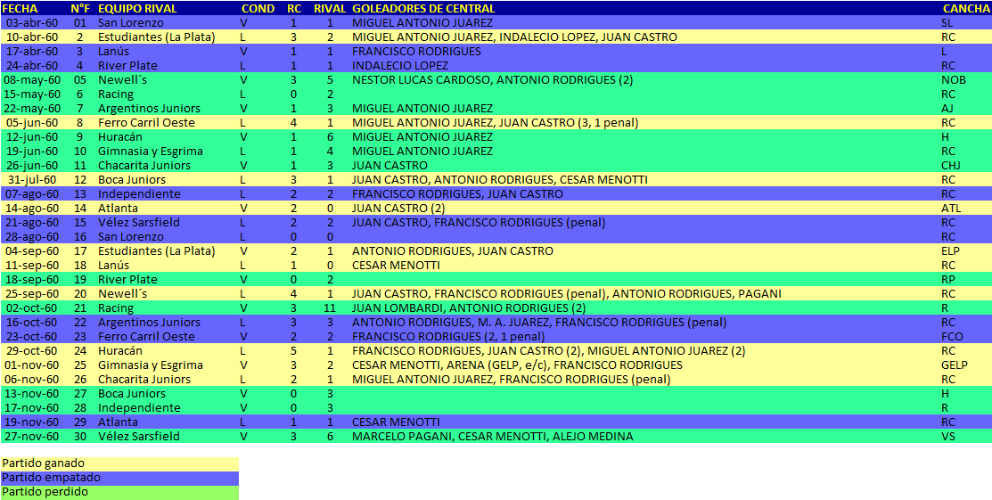Viewport: 992px width, 500px height.
Task: Click the FCO venue cell
Action: pyautogui.click(x=952, y=336)
